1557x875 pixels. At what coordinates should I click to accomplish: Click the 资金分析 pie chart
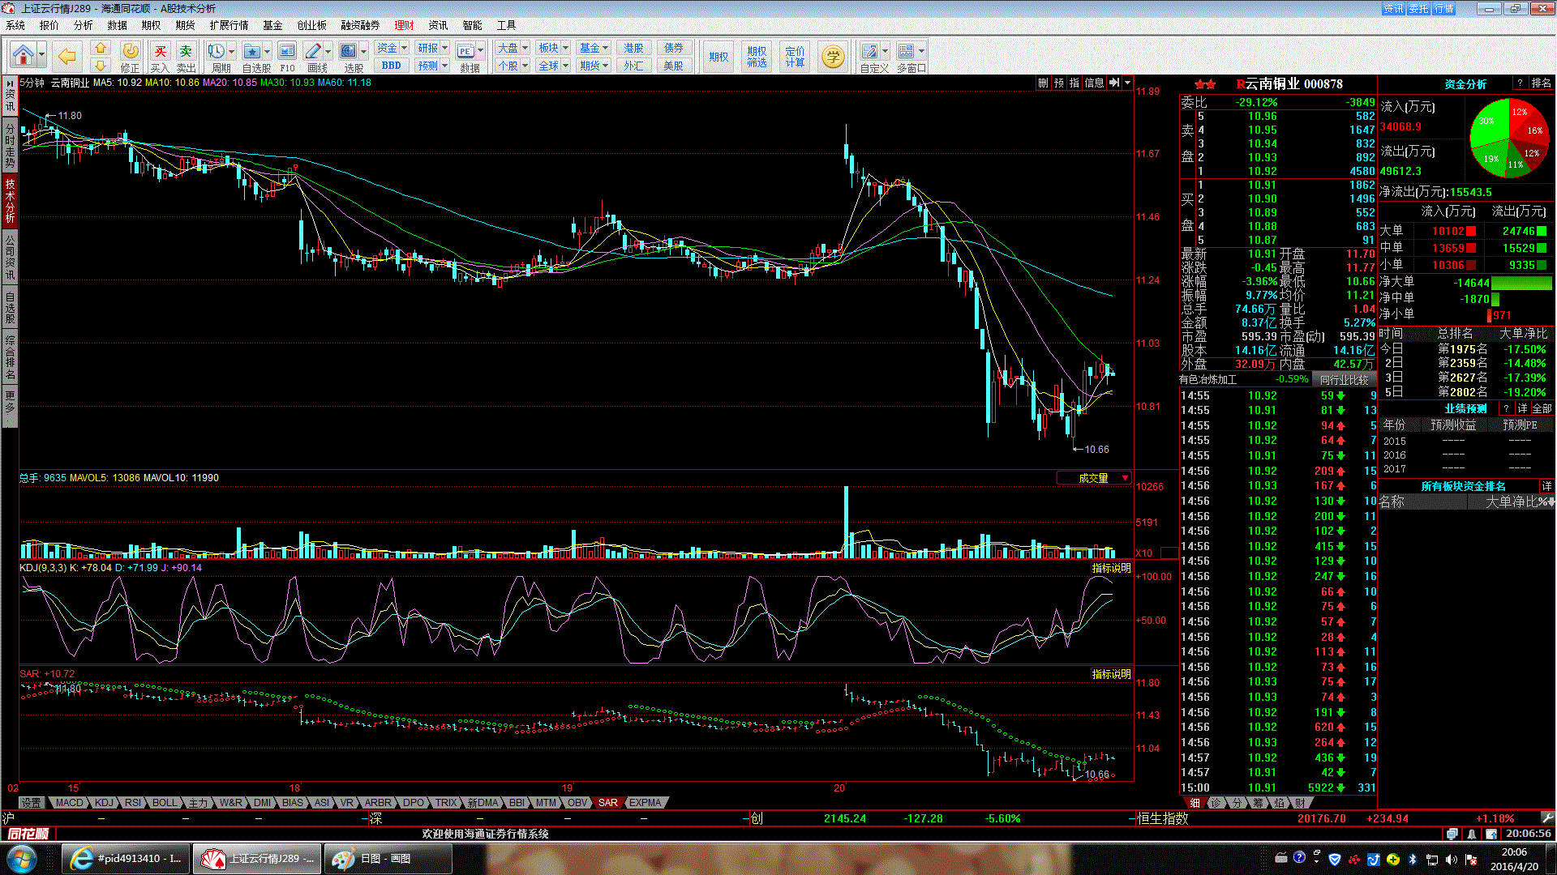pos(1509,139)
